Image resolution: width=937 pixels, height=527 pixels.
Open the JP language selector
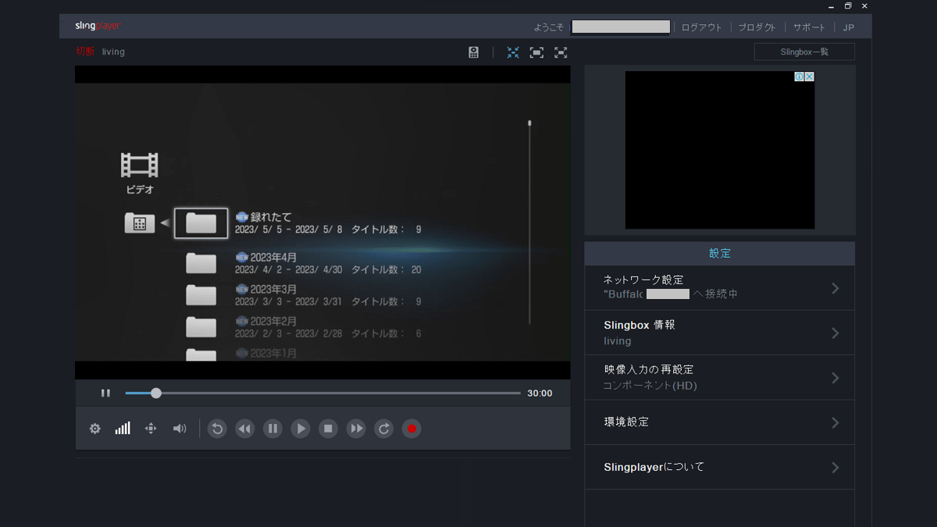tap(849, 27)
